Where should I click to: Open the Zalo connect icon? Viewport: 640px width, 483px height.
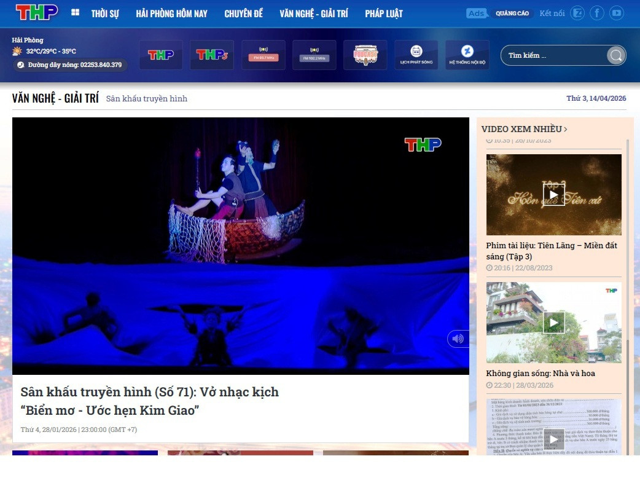click(x=577, y=13)
